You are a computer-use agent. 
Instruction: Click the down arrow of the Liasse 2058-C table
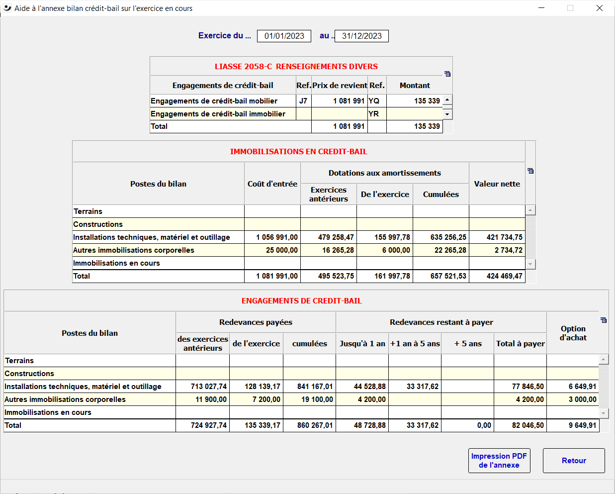tap(447, 114)
